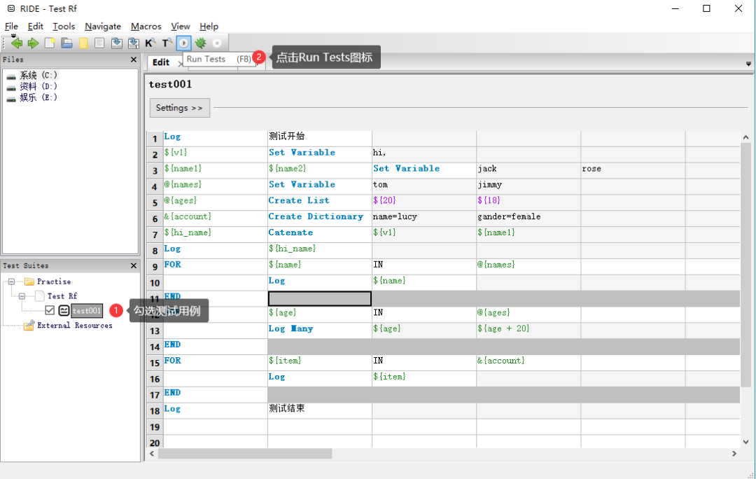Open External Resources node
The width and height of the screenshot is (756, 479).
pyautogui.click(x=75, y=326)
